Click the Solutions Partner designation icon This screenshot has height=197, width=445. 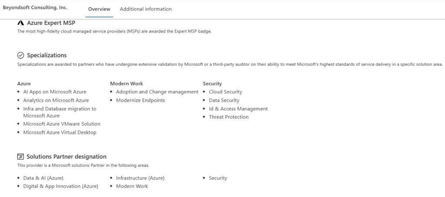[20, 157]
